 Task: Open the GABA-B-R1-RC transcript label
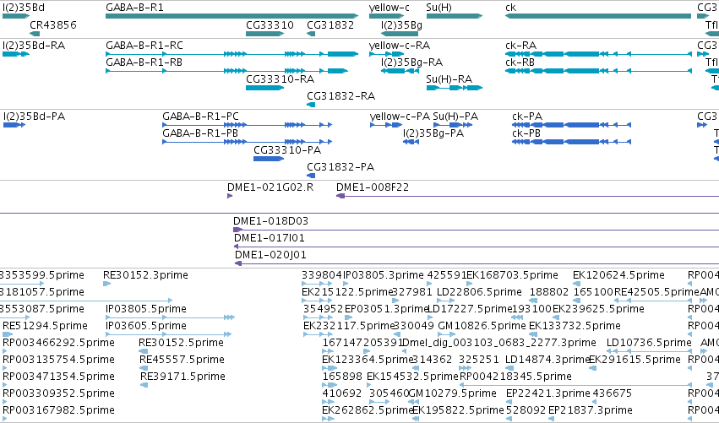coord(144,46)
